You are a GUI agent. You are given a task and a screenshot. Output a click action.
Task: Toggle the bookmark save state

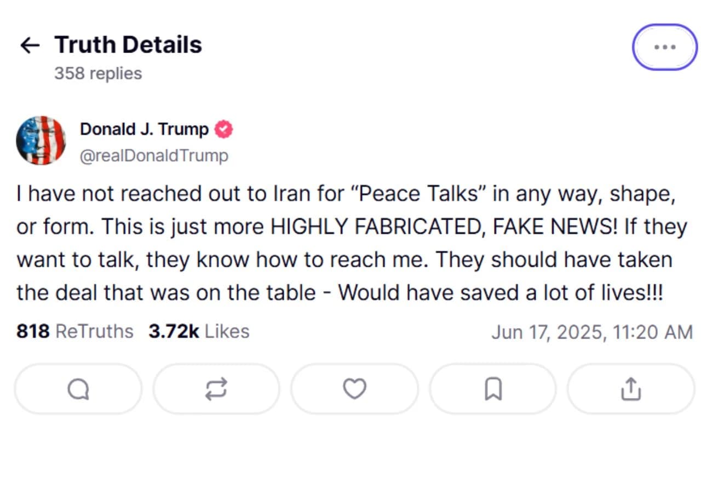(x=492, y=389)
